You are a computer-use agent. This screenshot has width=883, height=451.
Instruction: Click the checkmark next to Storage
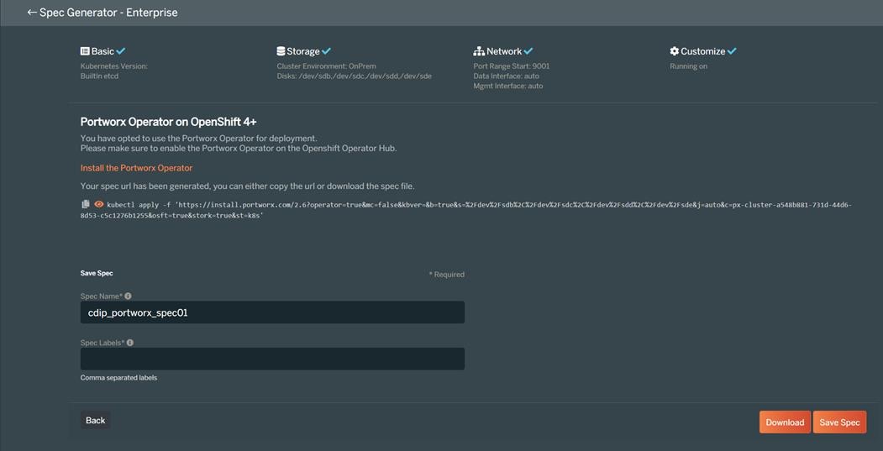pyautogui.click(x=326, y=51)
